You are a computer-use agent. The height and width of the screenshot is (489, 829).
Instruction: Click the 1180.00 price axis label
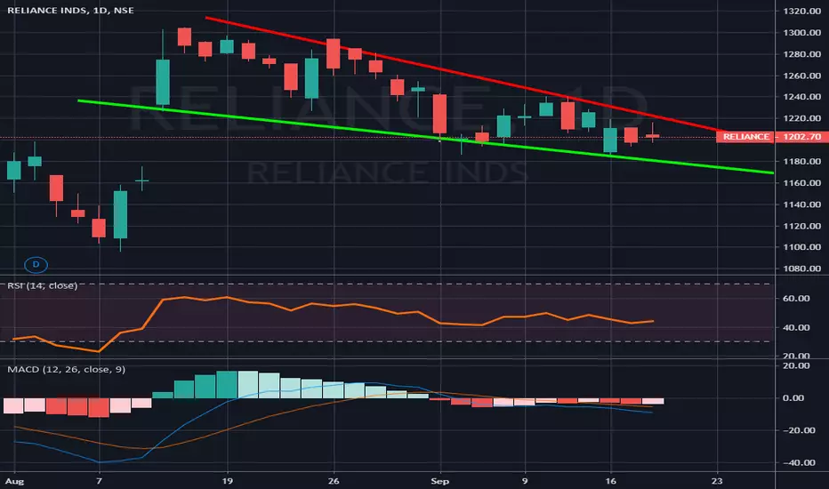(x=801, y=161)
